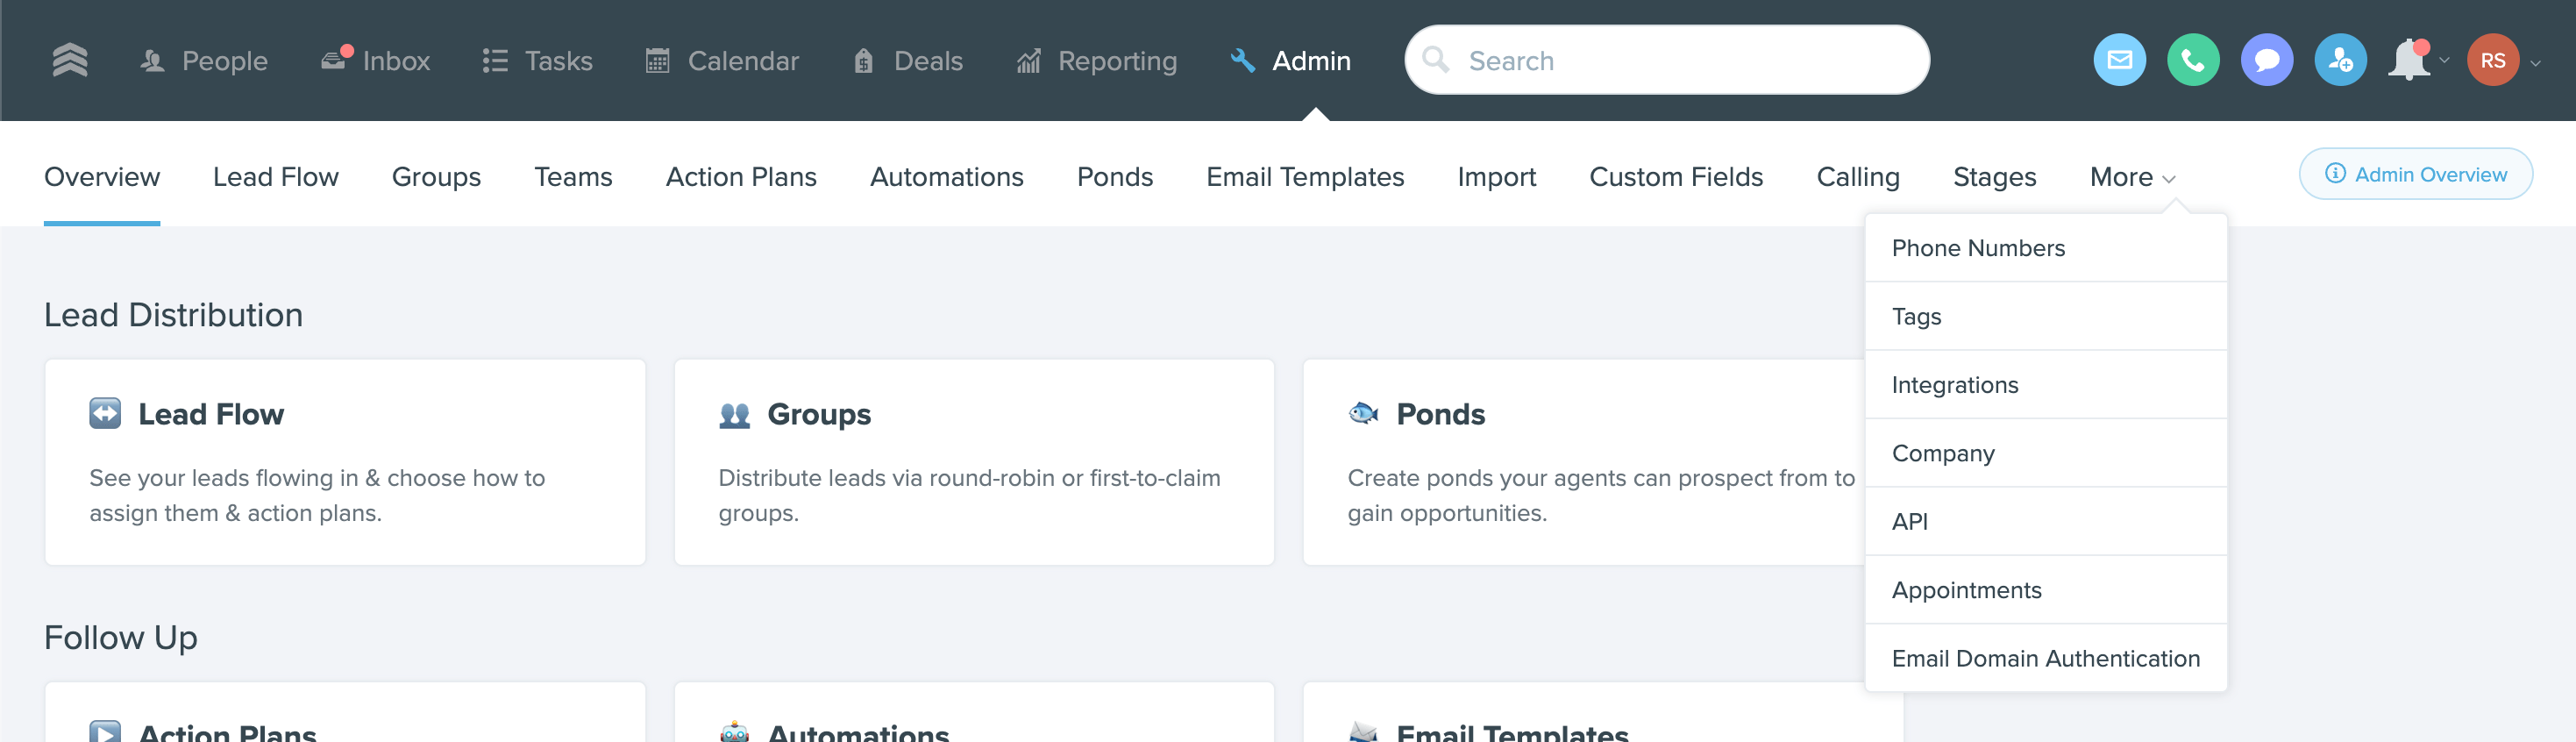Expand the chevron beside the RS avatar

tap(2535, 62)
